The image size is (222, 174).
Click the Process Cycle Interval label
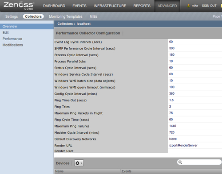pyautogui.click(x=76, y=55)
